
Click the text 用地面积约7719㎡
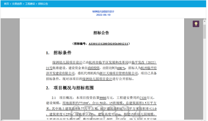click(75, 103)
